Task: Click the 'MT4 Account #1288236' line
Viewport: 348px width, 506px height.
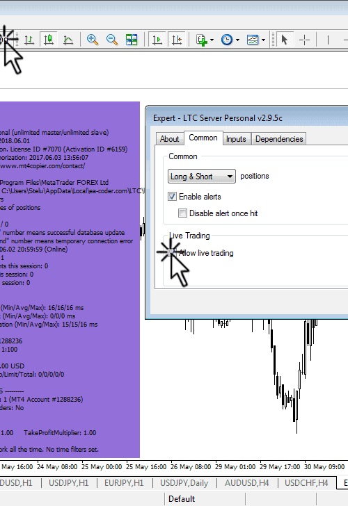Action: click(x=41, y=400)
